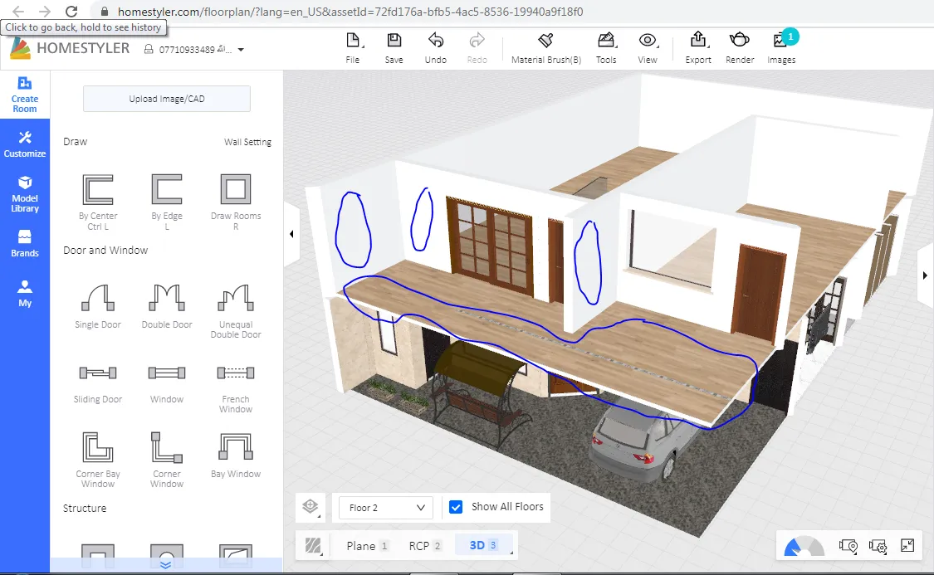Open Wall Setting link

[x=247, y=142]
